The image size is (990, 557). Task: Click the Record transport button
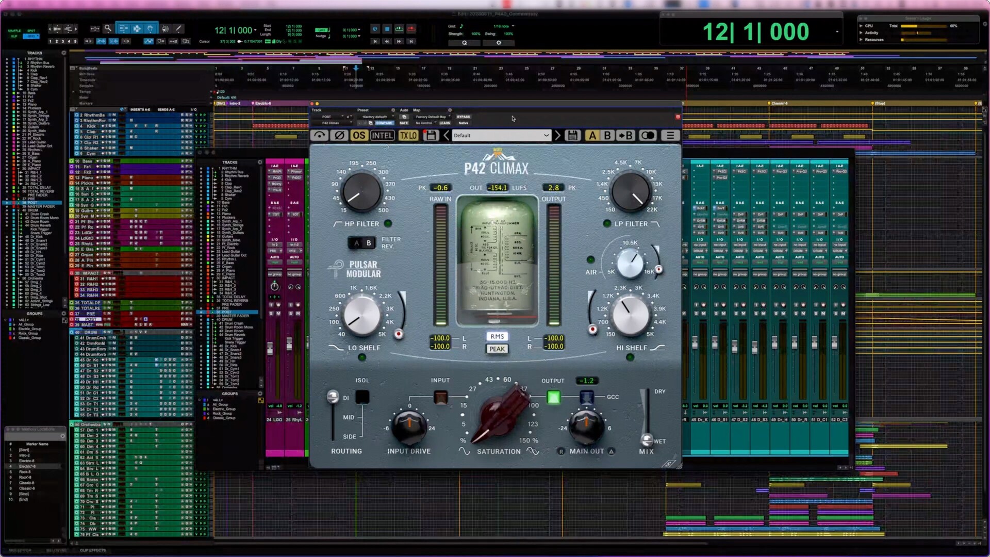(411, 29)
